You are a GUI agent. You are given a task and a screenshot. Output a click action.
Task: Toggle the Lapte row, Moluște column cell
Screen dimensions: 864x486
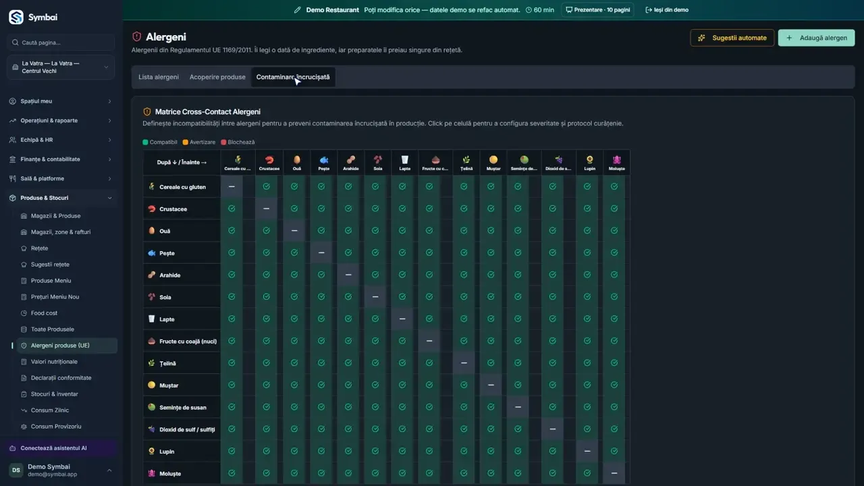(614, 319)
